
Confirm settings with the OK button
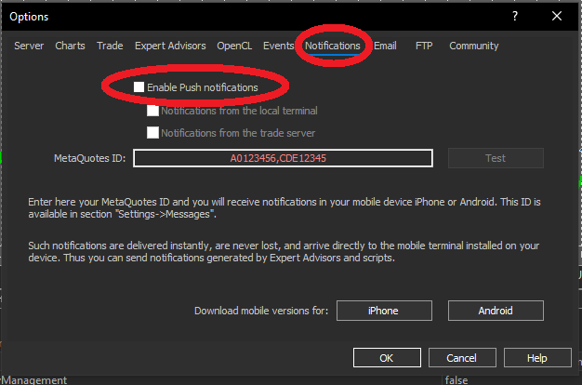tap(387, 358)
